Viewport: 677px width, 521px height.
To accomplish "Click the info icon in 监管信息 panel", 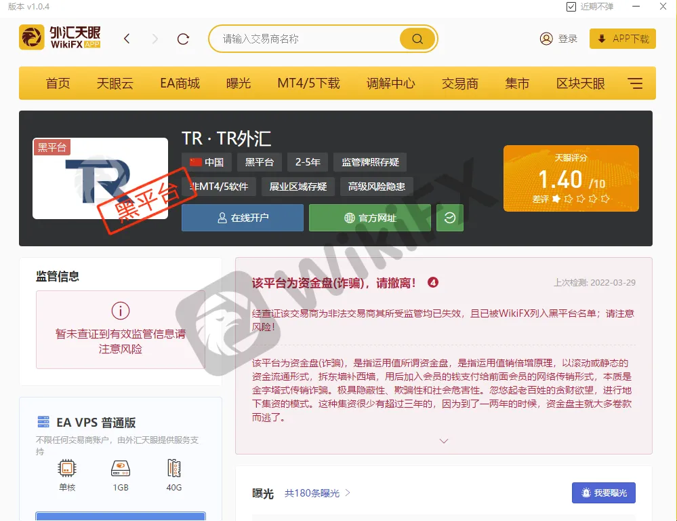I will coord(121,311).
